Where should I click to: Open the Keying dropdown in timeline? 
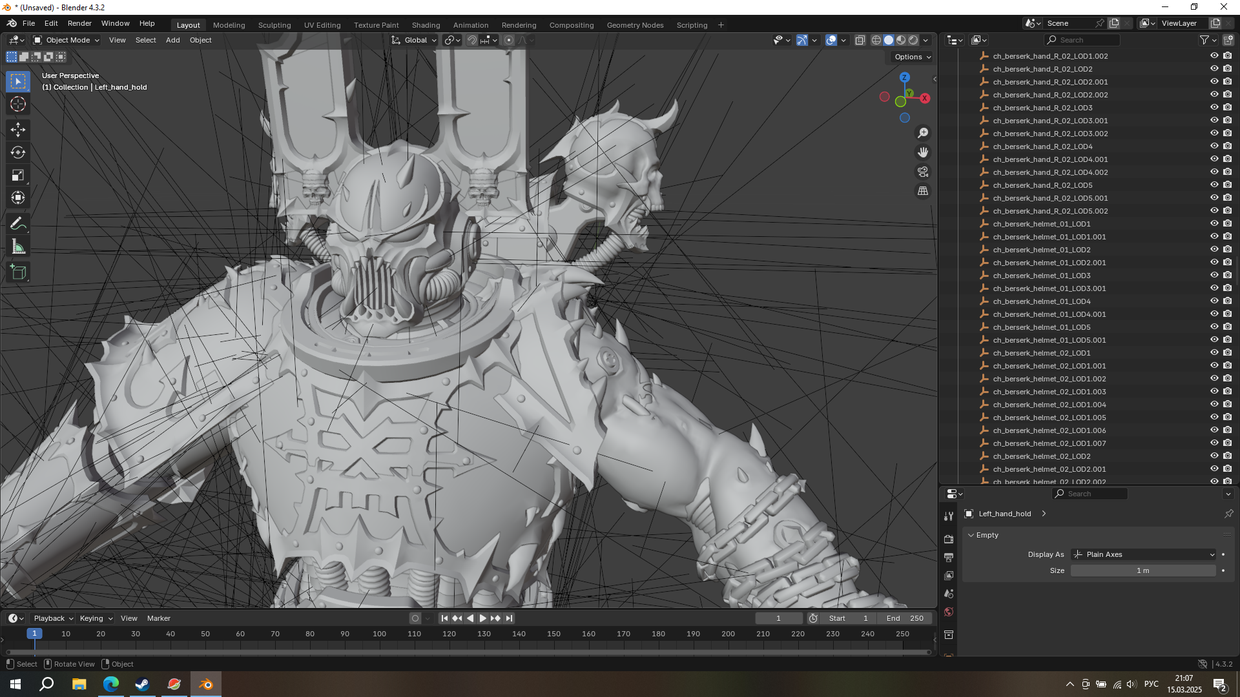click(96, 618)
